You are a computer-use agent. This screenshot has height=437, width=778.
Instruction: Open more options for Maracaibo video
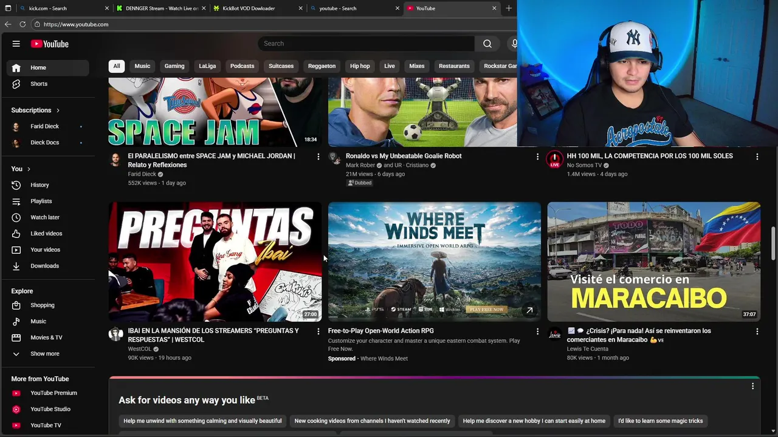click(x=757, y=331)
